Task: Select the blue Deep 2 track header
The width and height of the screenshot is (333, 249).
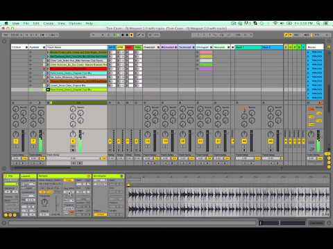Action: [272, 47]
